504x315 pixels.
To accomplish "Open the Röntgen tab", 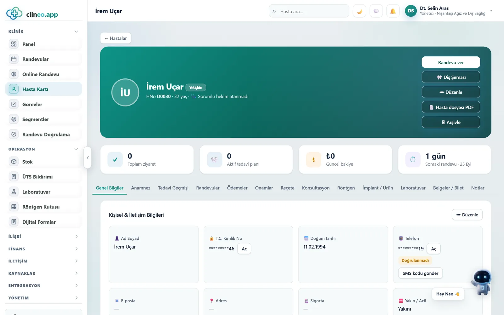I will 346,188.
